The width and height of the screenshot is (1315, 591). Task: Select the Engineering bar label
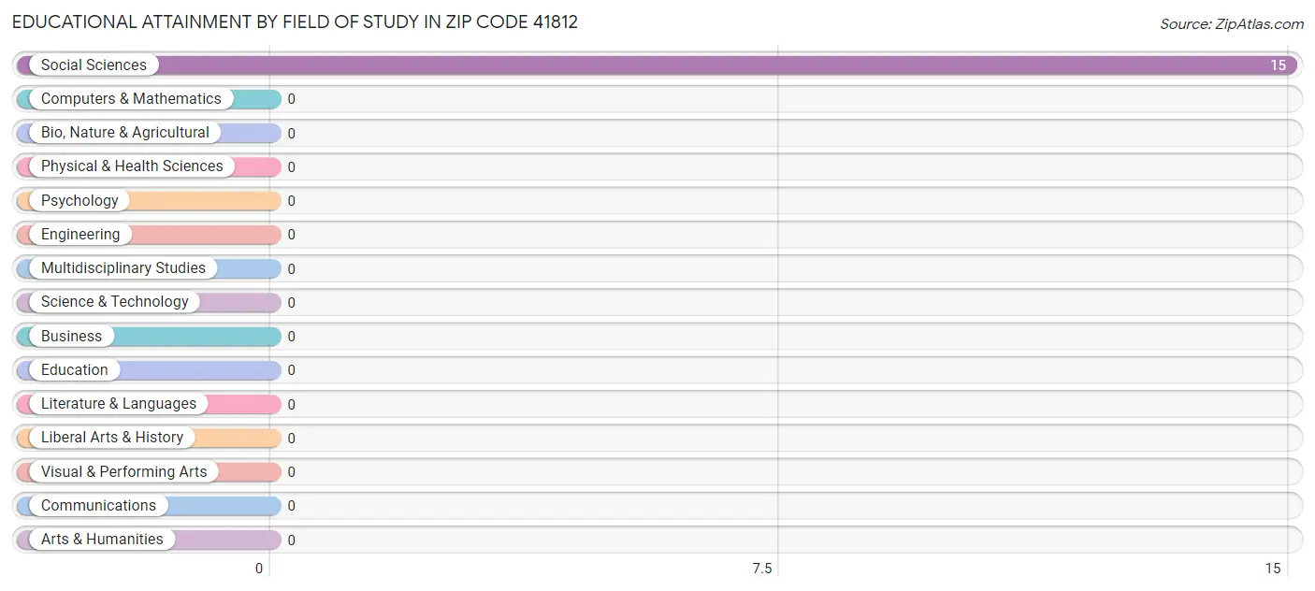(x=80, y=235)
